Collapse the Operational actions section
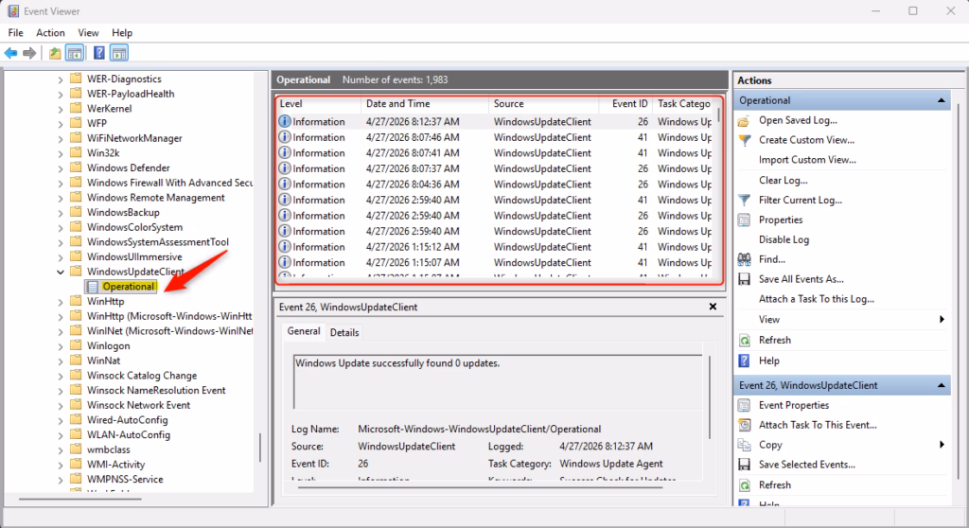 pyautogui.click(x=942, y=101)
